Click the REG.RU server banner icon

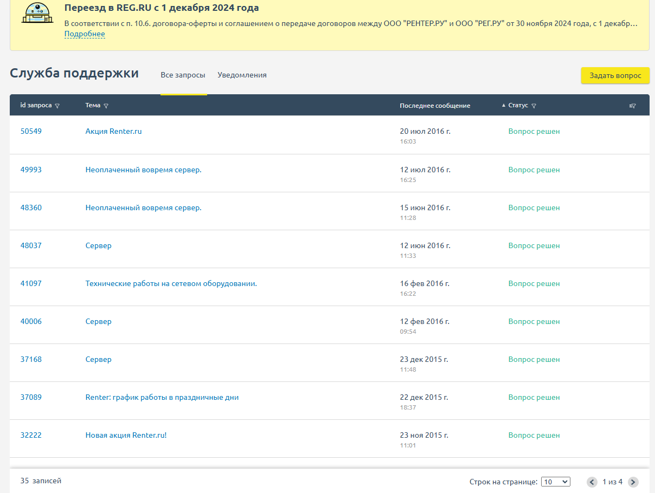(37, 13)
